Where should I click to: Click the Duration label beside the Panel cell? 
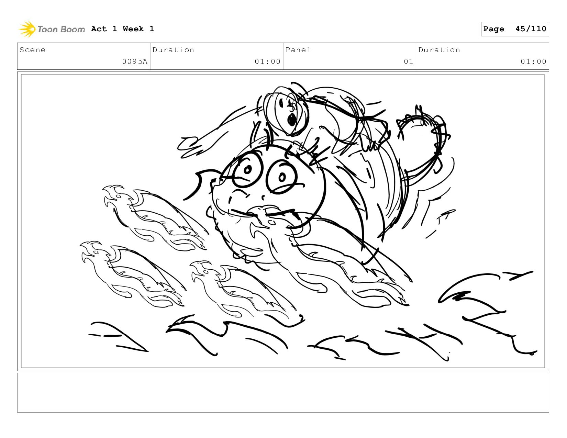[439, 50]
